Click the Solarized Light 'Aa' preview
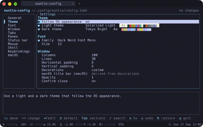The height and width of the screenshot is (127, 203). coord(123,25)
